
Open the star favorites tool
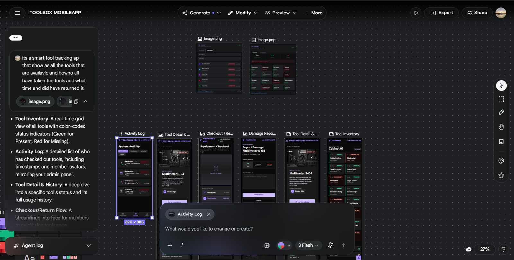point(501,175)
